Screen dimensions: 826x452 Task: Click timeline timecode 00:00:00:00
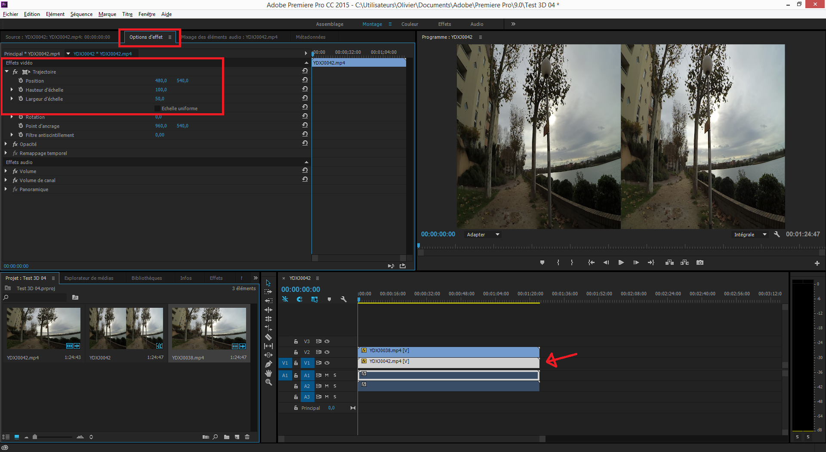(x=301, y=289)
